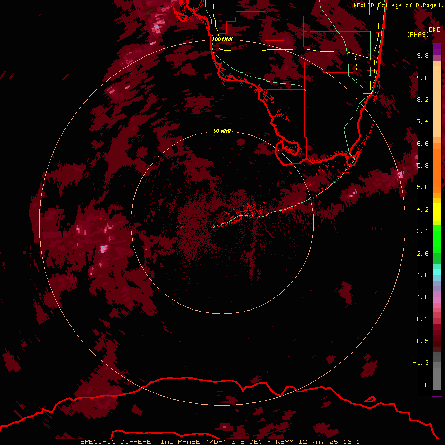Pick the bright green band on the color bar
445x445 pixels.
pyautogui.click(x=437, y=238)
